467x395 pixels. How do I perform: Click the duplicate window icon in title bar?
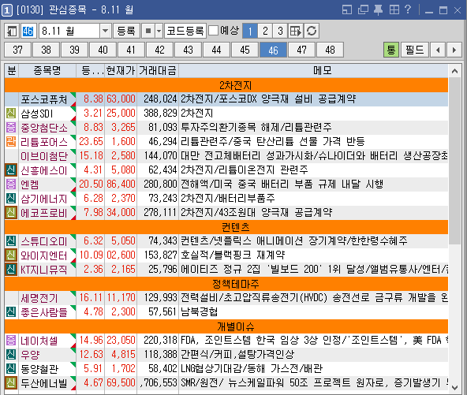pyautogui.click(x=363, y=9)
